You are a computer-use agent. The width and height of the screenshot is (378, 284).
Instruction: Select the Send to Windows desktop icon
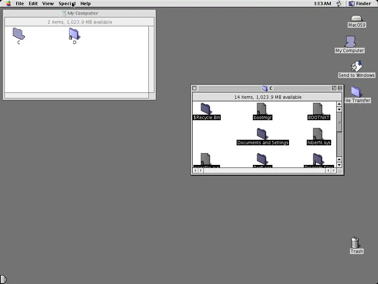[x=357, y=67]
